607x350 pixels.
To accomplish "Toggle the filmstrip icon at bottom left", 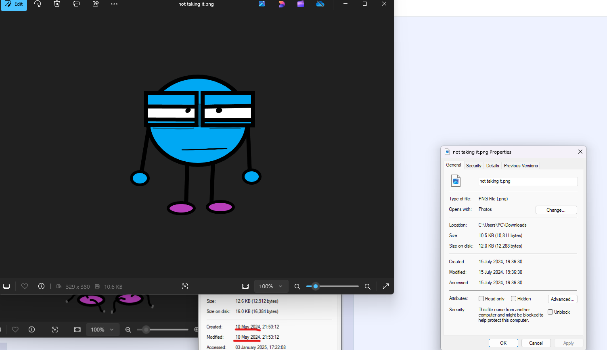I will [6, 286].
